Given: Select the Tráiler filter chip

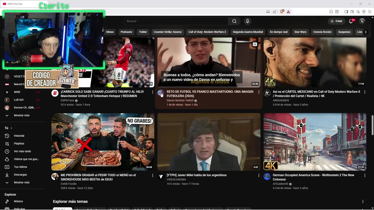Looking at the screenshot, I should 143,32.
